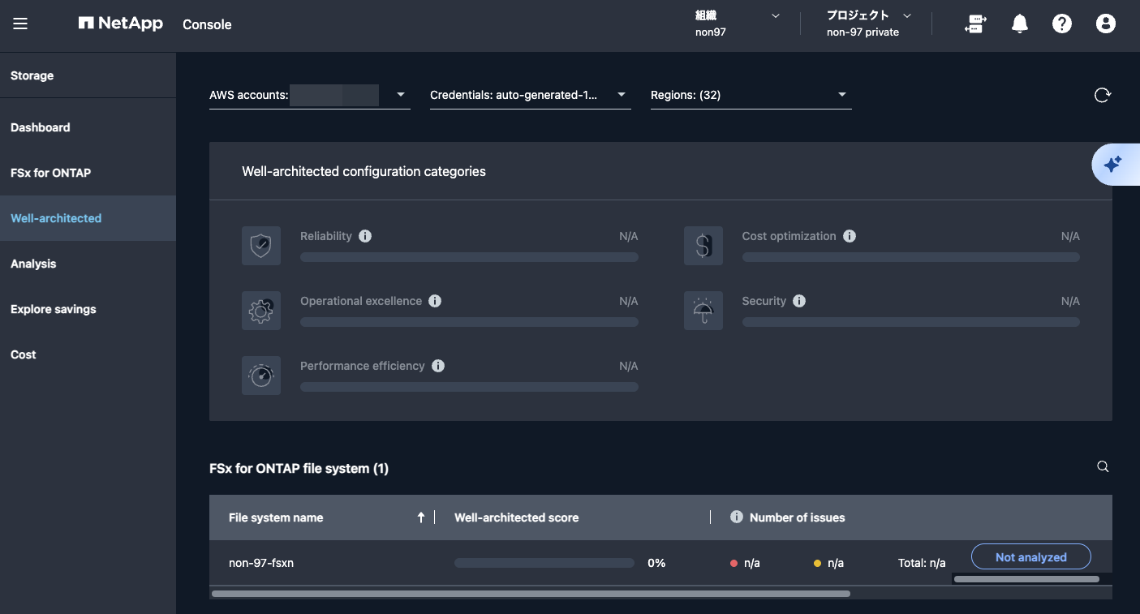Open the hamburger navigation menu
Viewport: 1140px width, 614px height.
pyautogui.click(x=20, y=24)
